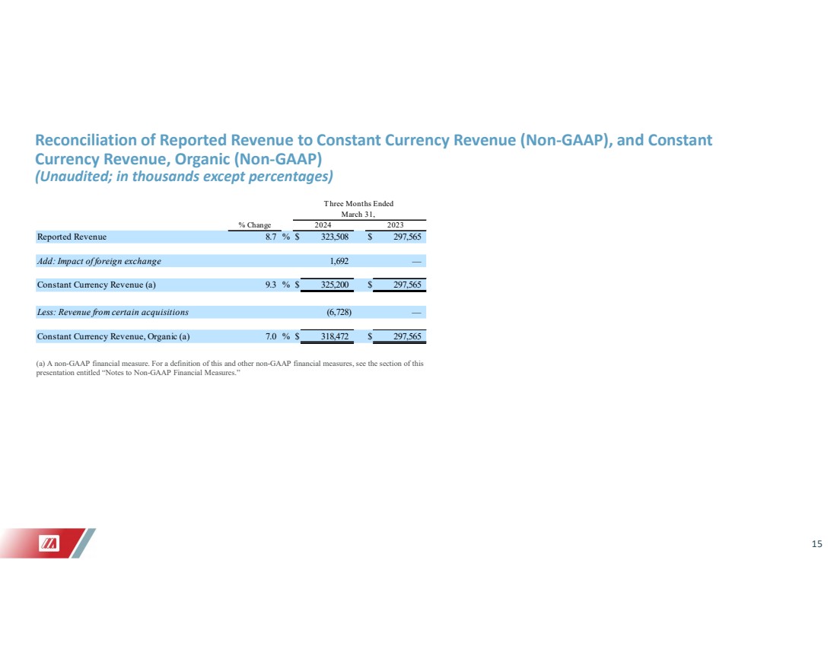The image size is (837, 646).
Task: Select Less: Revenue from certain acquisitions row
Action: (x=231, y=312)
